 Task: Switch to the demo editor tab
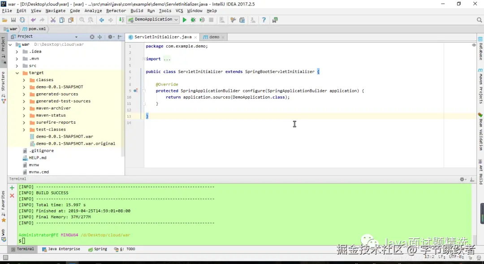[x=214, y=37]
